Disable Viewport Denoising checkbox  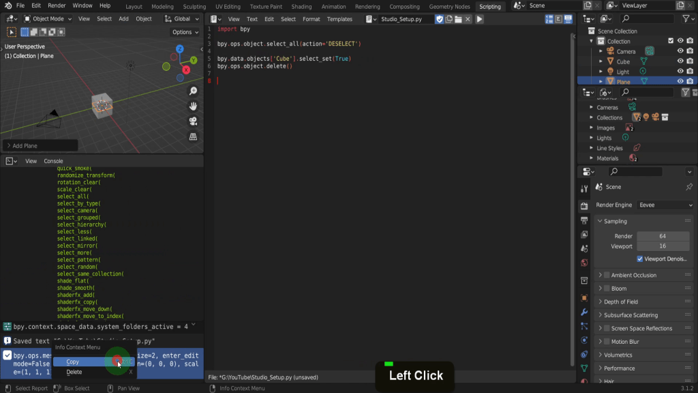pyautogui.click(x=640, y=259)
